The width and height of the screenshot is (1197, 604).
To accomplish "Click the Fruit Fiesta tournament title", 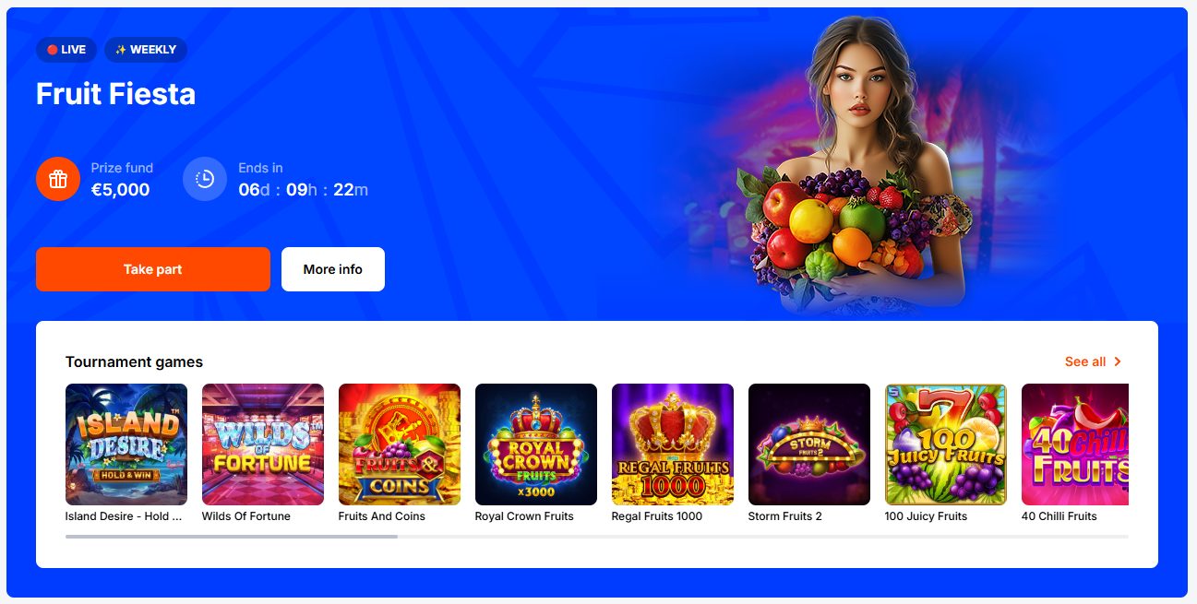I will tap(115, 94).
